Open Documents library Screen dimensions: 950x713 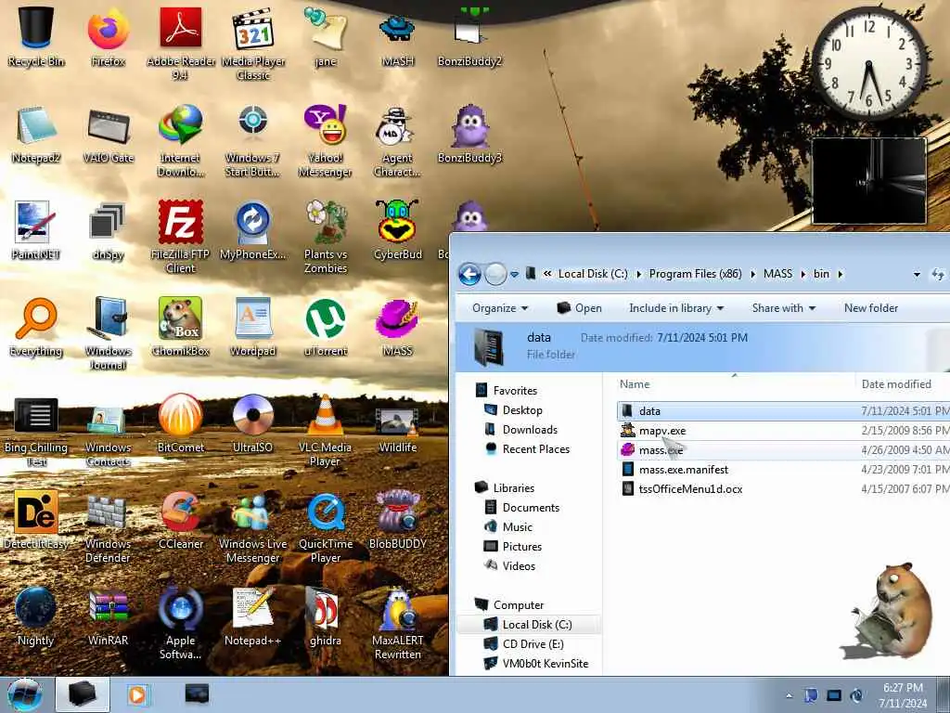pos(531,508)
